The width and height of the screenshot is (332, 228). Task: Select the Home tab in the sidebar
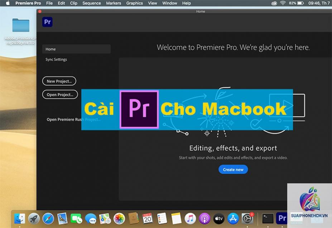[x=76, y=49]
